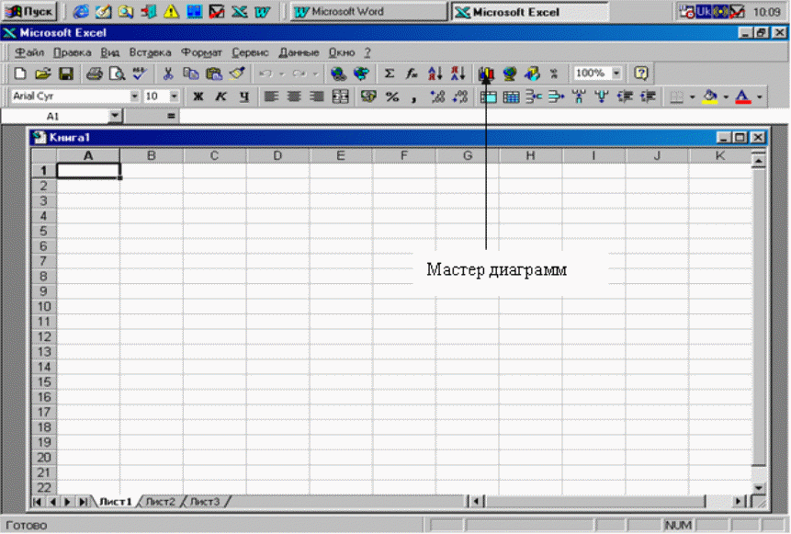This screenshot has height=534, width=791.
Task: Launch the Chart Wizard icon
Action: point(486,74)
